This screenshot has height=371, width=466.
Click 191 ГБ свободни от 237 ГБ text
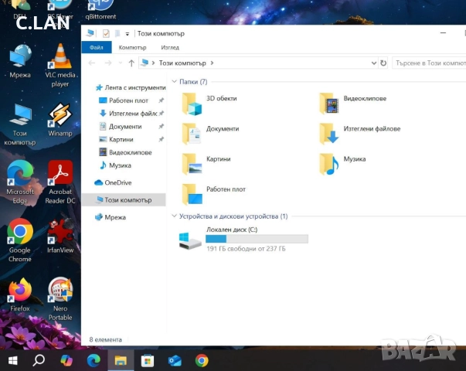click(246, 249)
